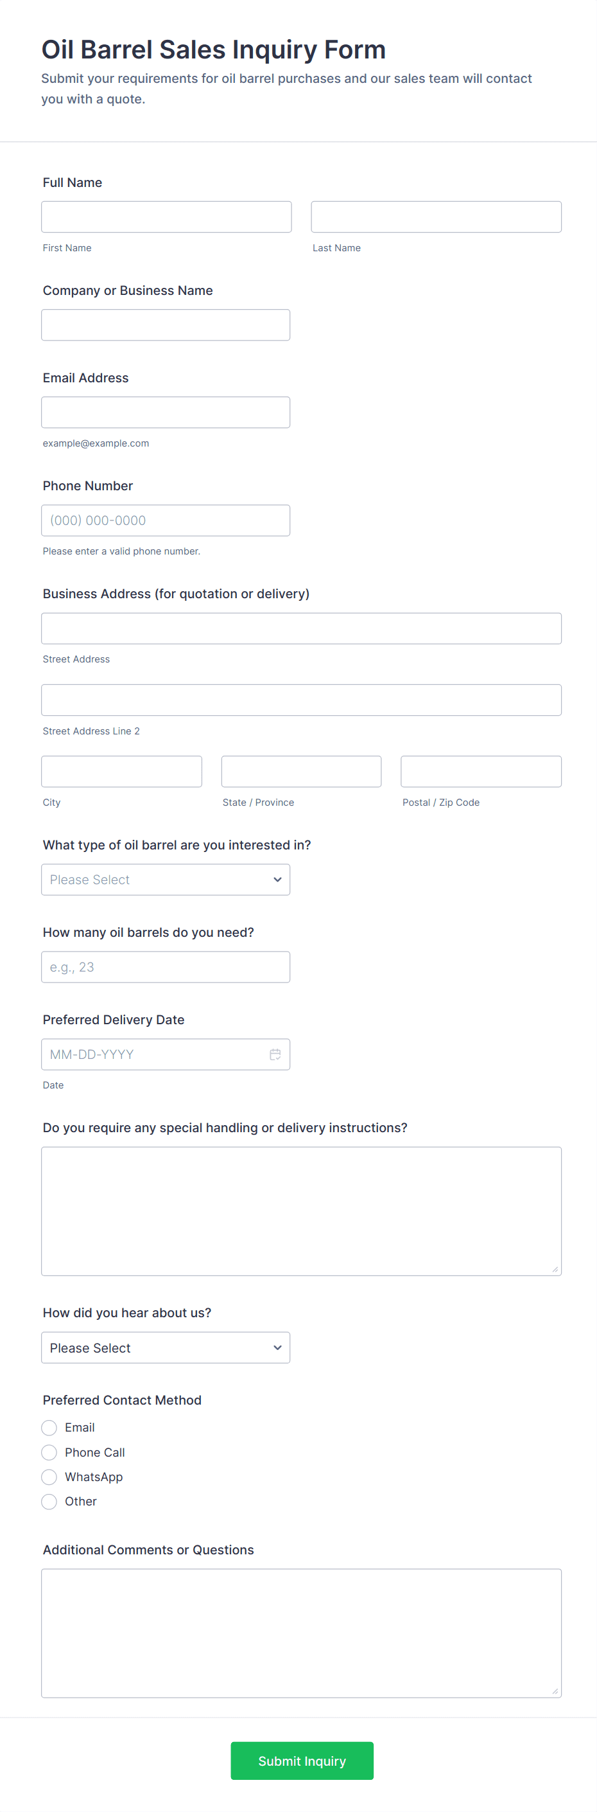Open the oil barrel type dropdown
The height and width of the screenshot is (1812, 597).
166,879
